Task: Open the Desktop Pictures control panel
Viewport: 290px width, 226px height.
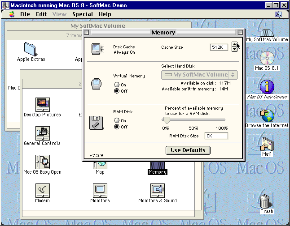Action: coord(43,105)
